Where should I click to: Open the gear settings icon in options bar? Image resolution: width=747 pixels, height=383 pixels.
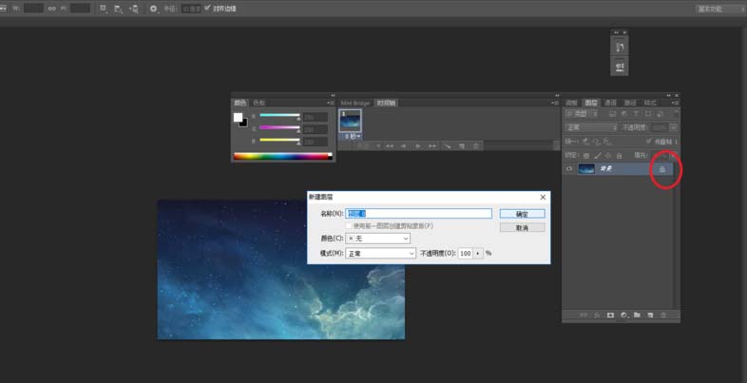[153, 9]
